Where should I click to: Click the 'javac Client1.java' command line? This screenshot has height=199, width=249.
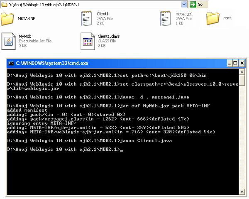click(89, 141)
